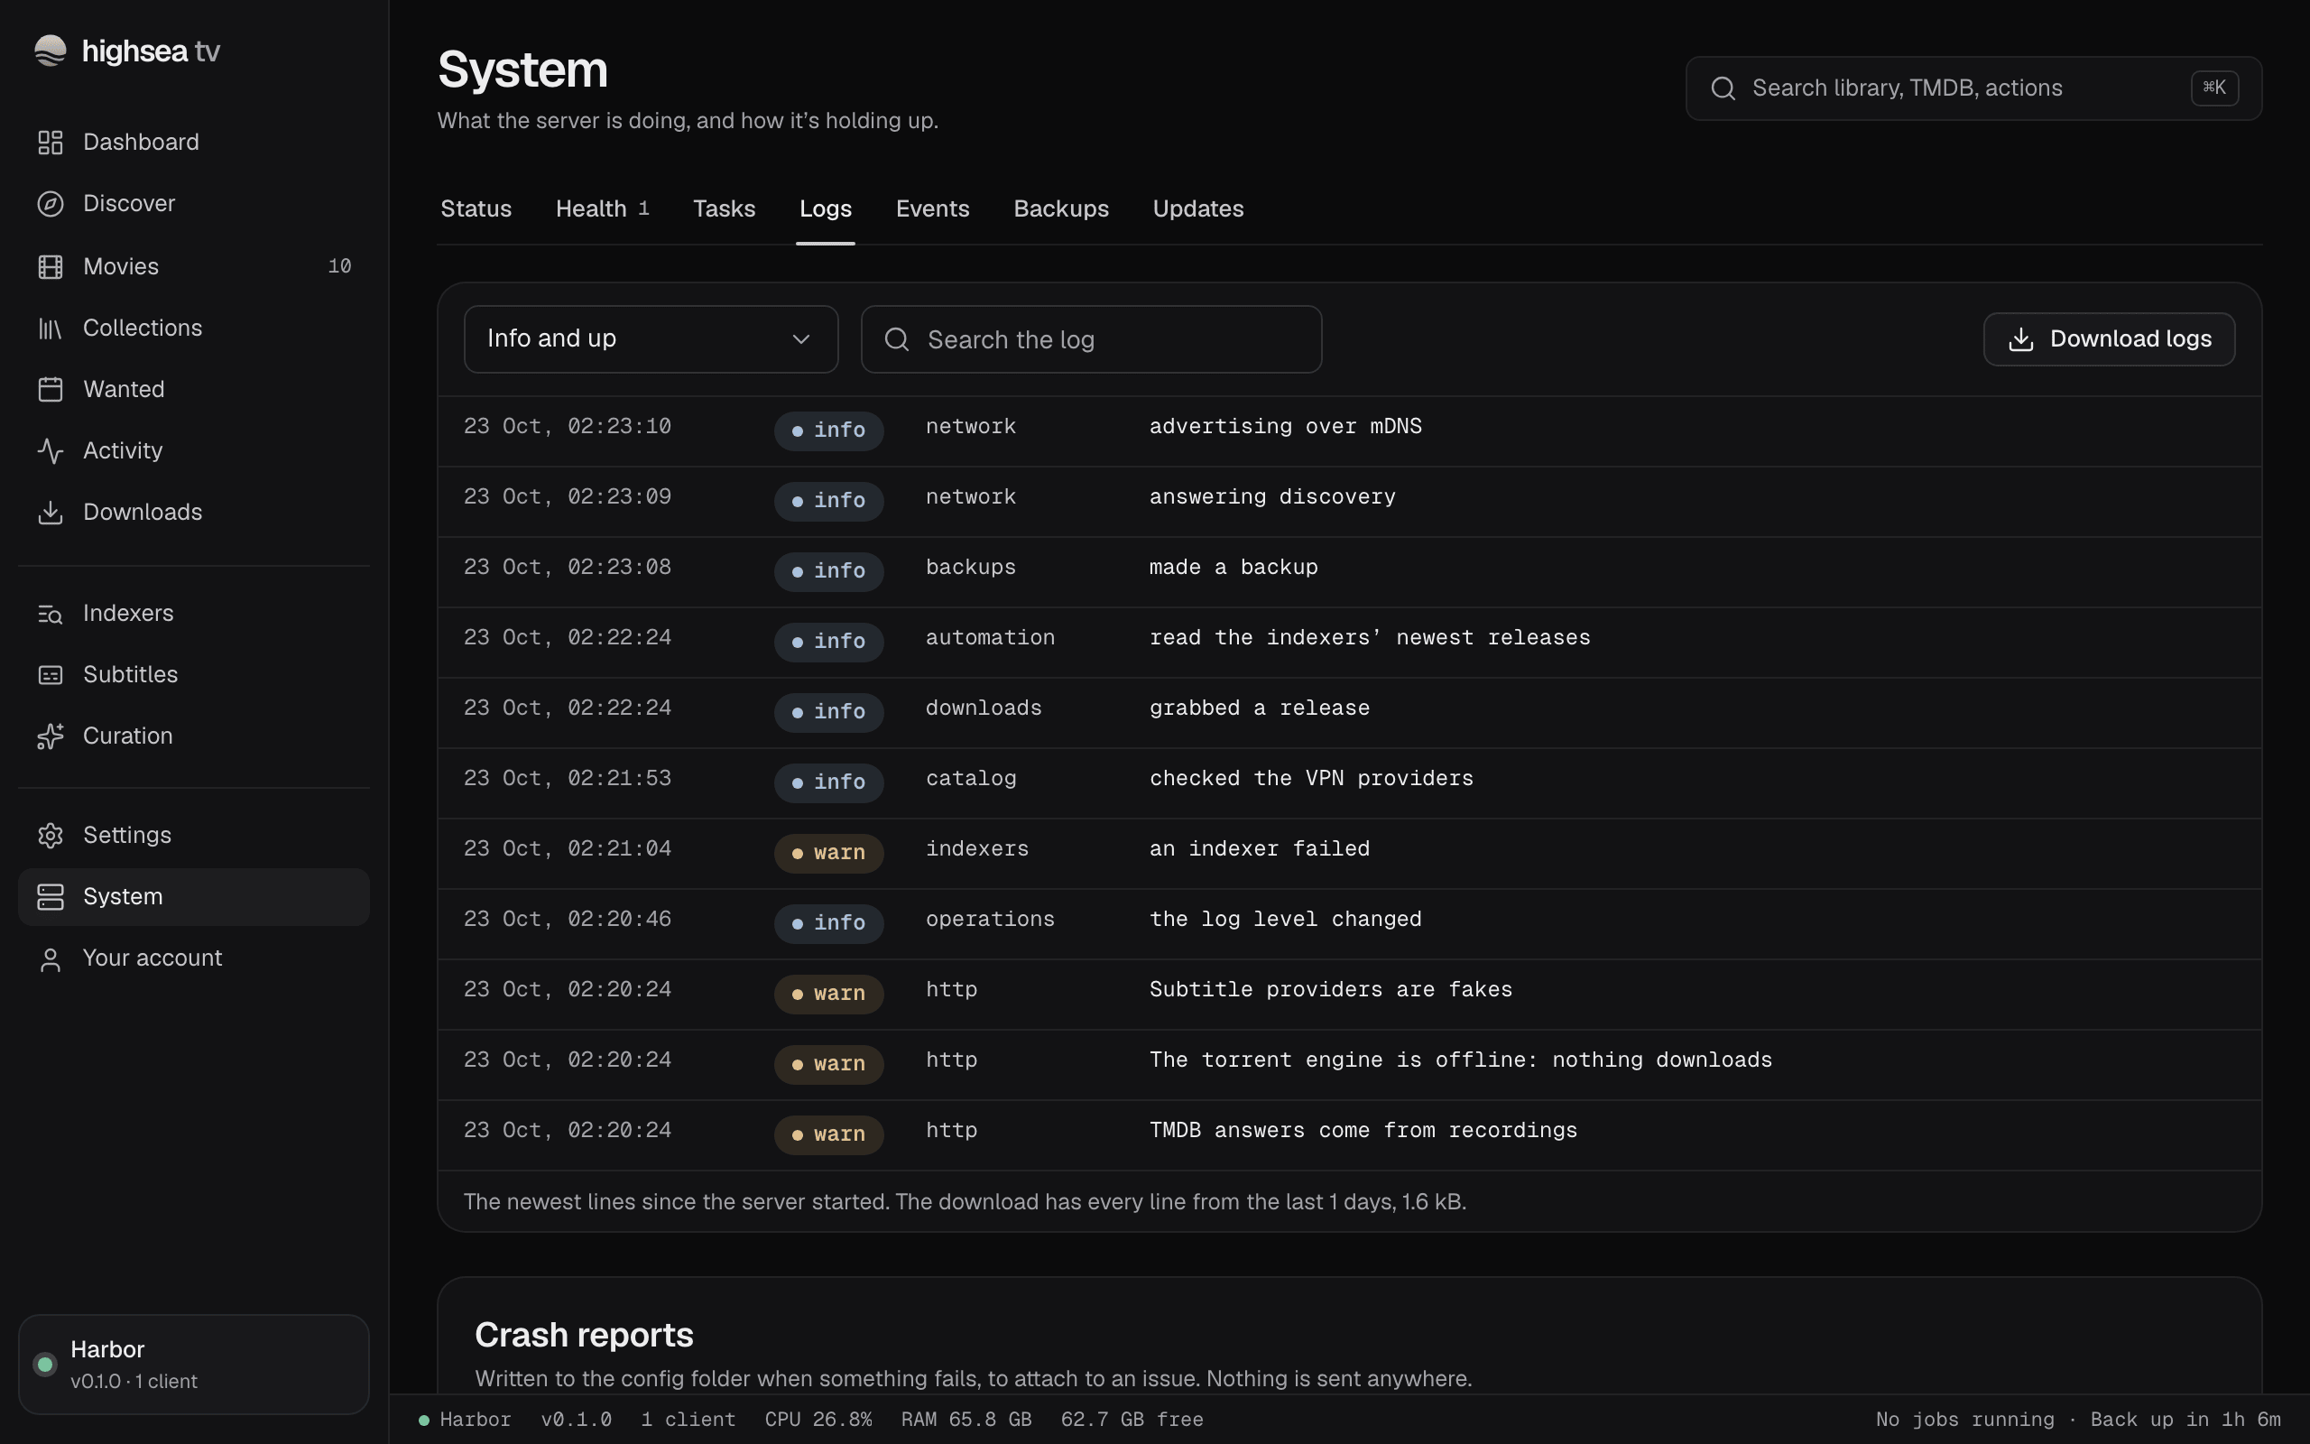The width and height of the screenshot is (2310, 1444).
Task: Switch to the Updates tab
Action: pyautogui.click(x=1198, y=208)
